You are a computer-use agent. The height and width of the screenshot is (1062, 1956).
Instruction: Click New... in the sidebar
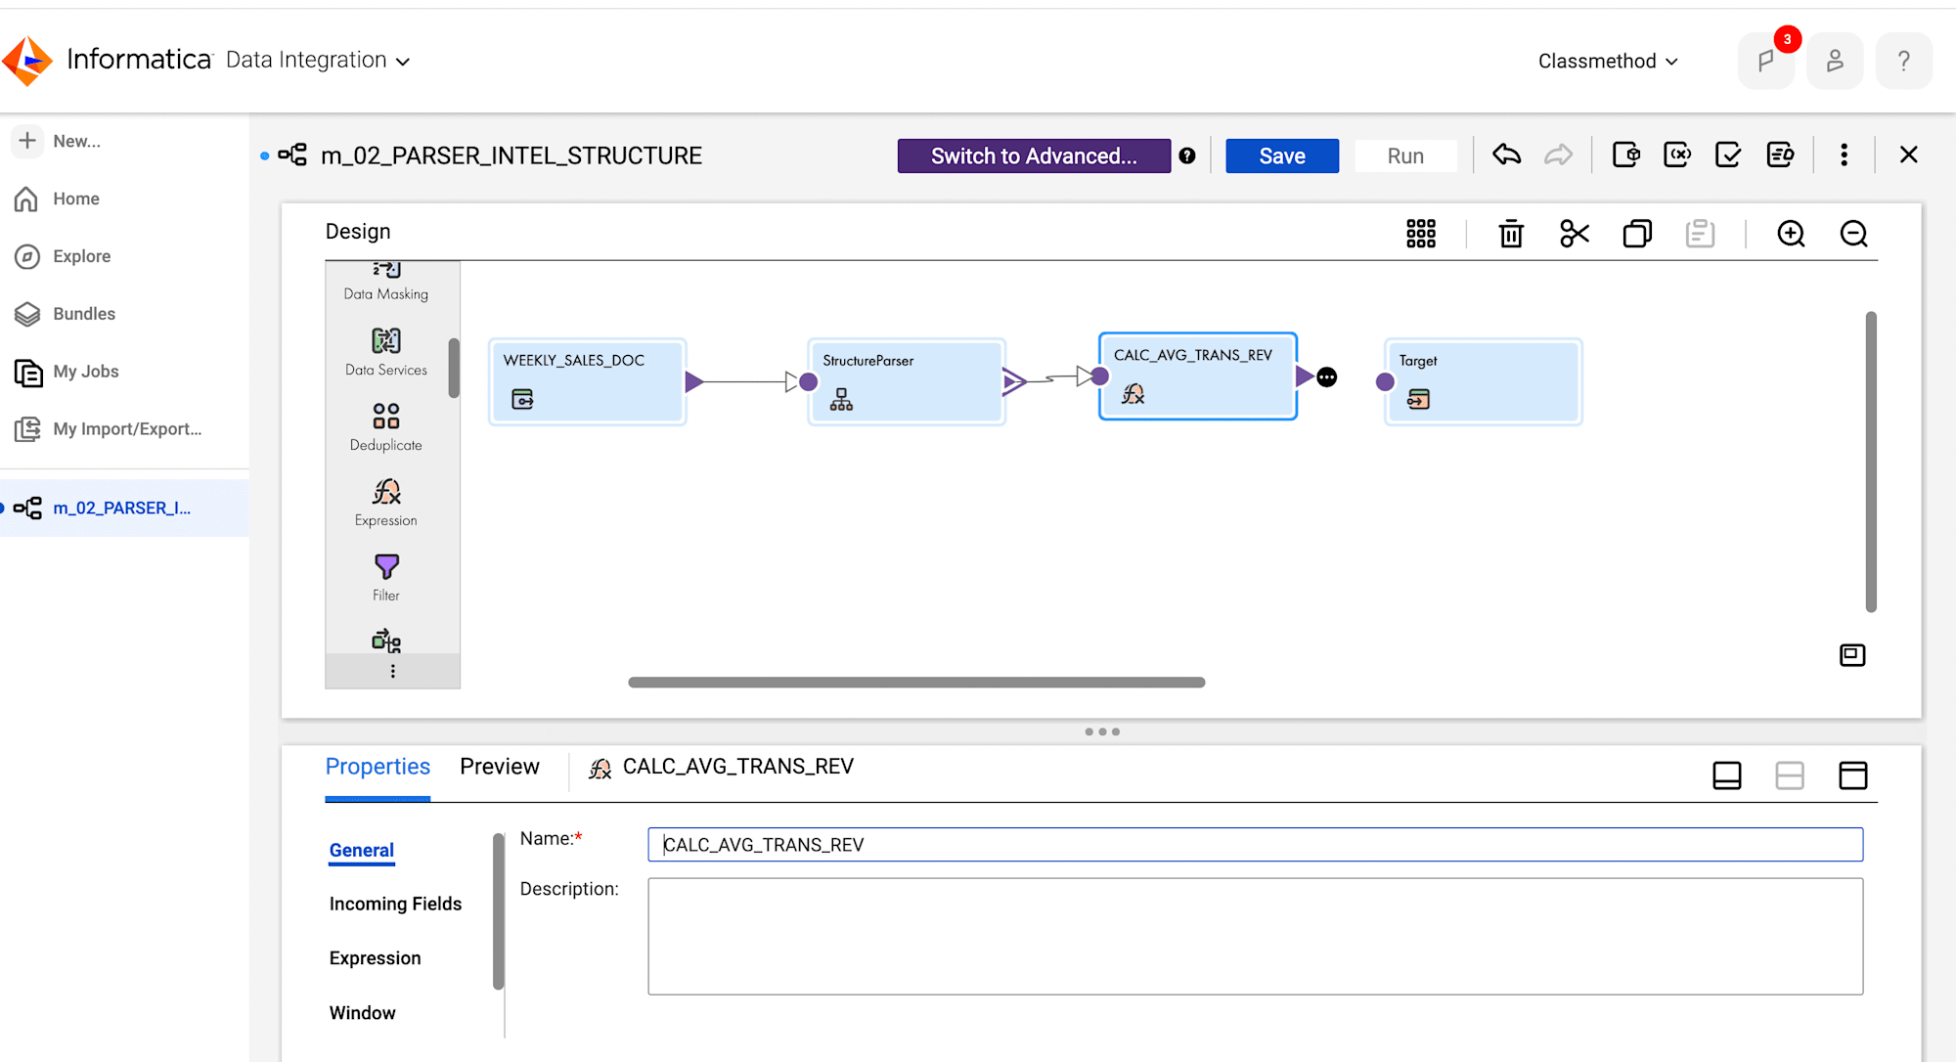click(x=59, y=141)
